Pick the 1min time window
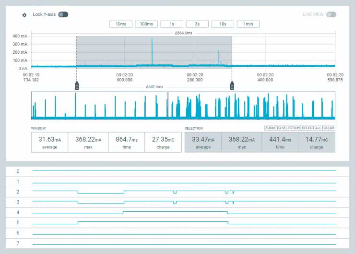 coord(248,24)
